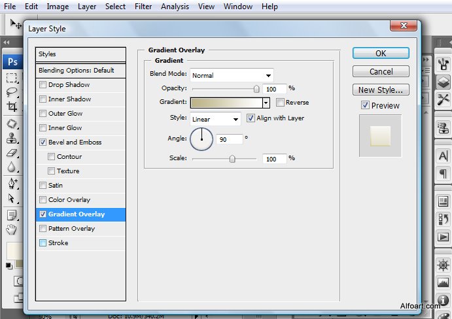This screenshot has width=452, height=319.
Task: Click the New Style button
Action: coord(381,90)
